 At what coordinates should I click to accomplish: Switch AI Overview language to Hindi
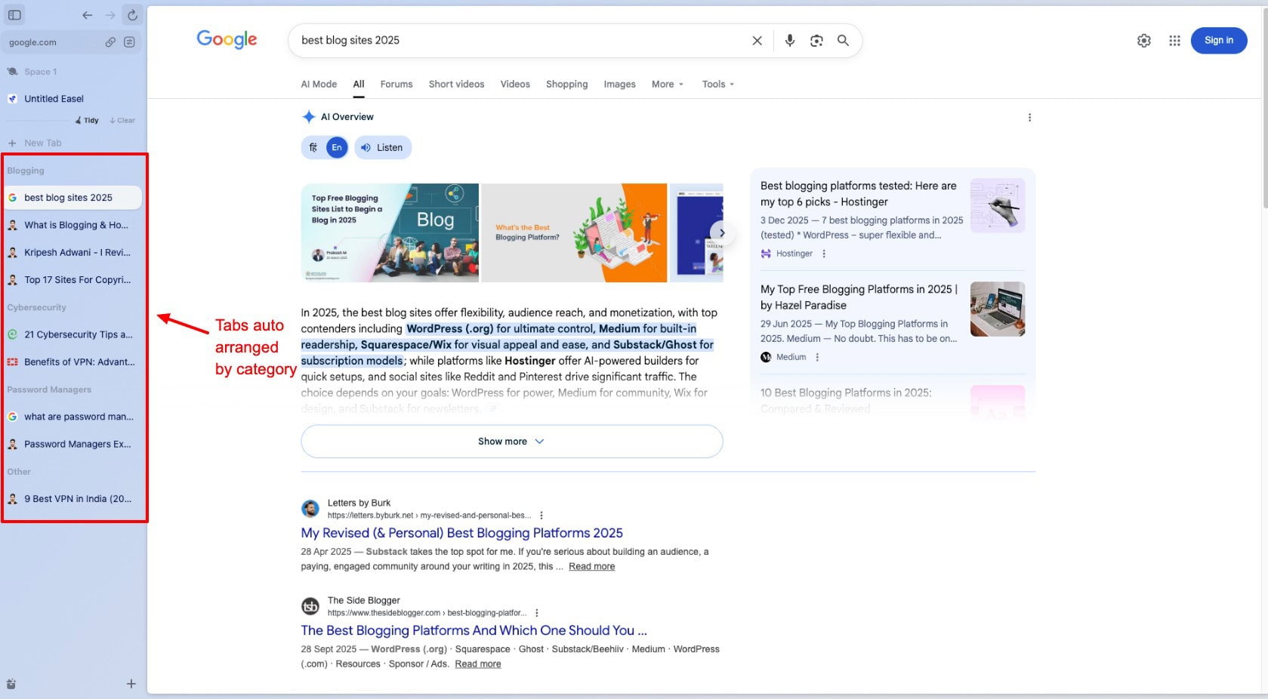pos(313,148)
